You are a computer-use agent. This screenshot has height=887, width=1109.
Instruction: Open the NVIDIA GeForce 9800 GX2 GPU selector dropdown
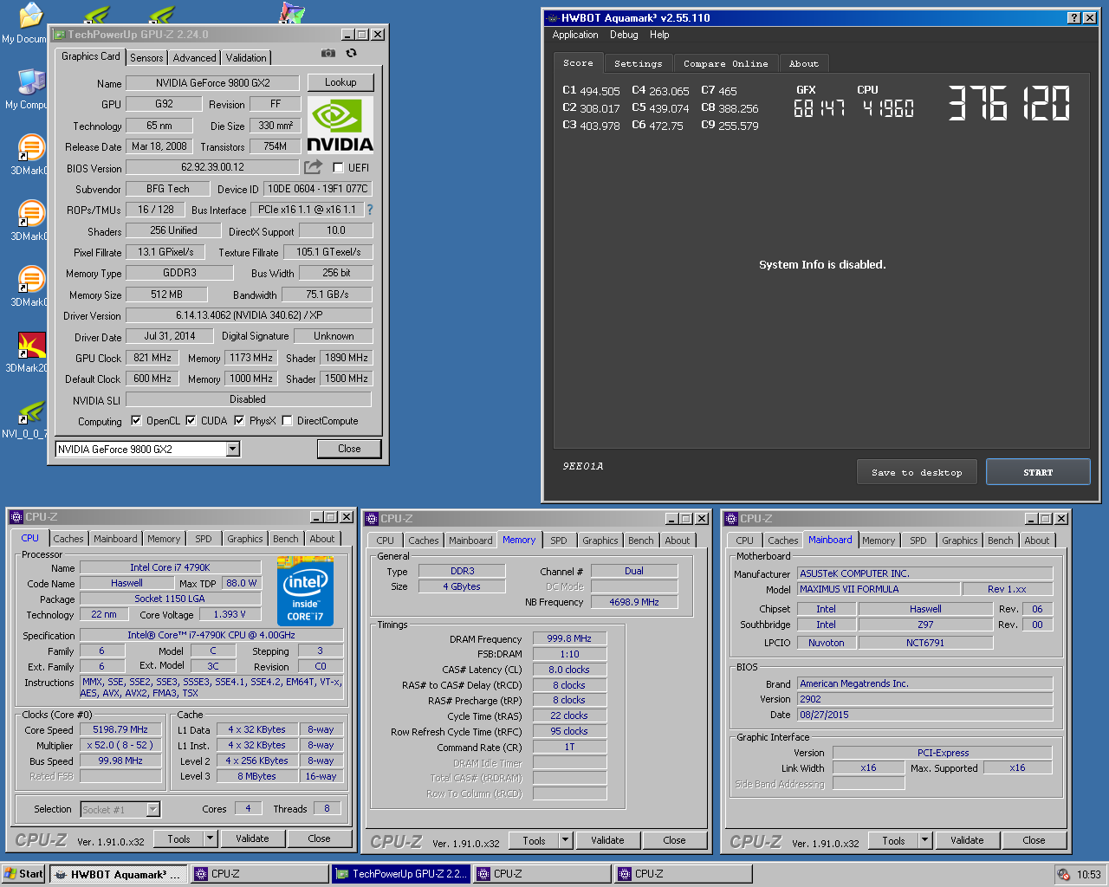232,449
